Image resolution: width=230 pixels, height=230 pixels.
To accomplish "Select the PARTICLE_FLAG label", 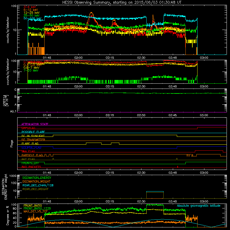I will click(x=32, y=155).
